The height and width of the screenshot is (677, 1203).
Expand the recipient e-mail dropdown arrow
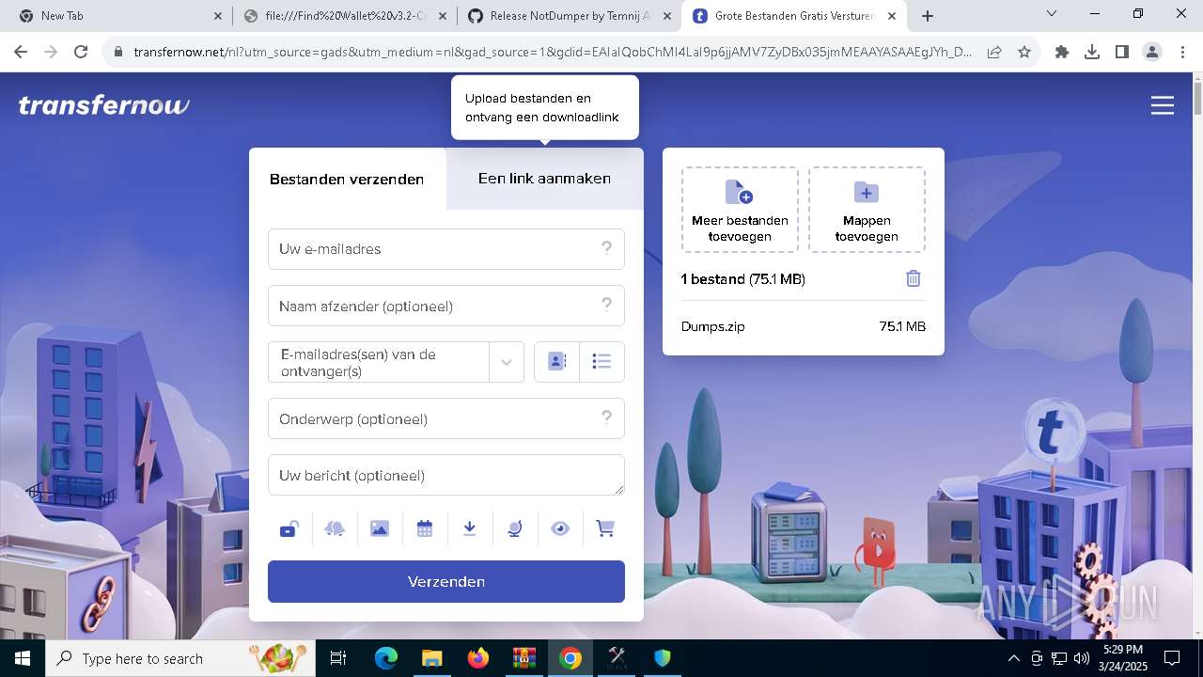pyautogui.click(x=507, y=362)
